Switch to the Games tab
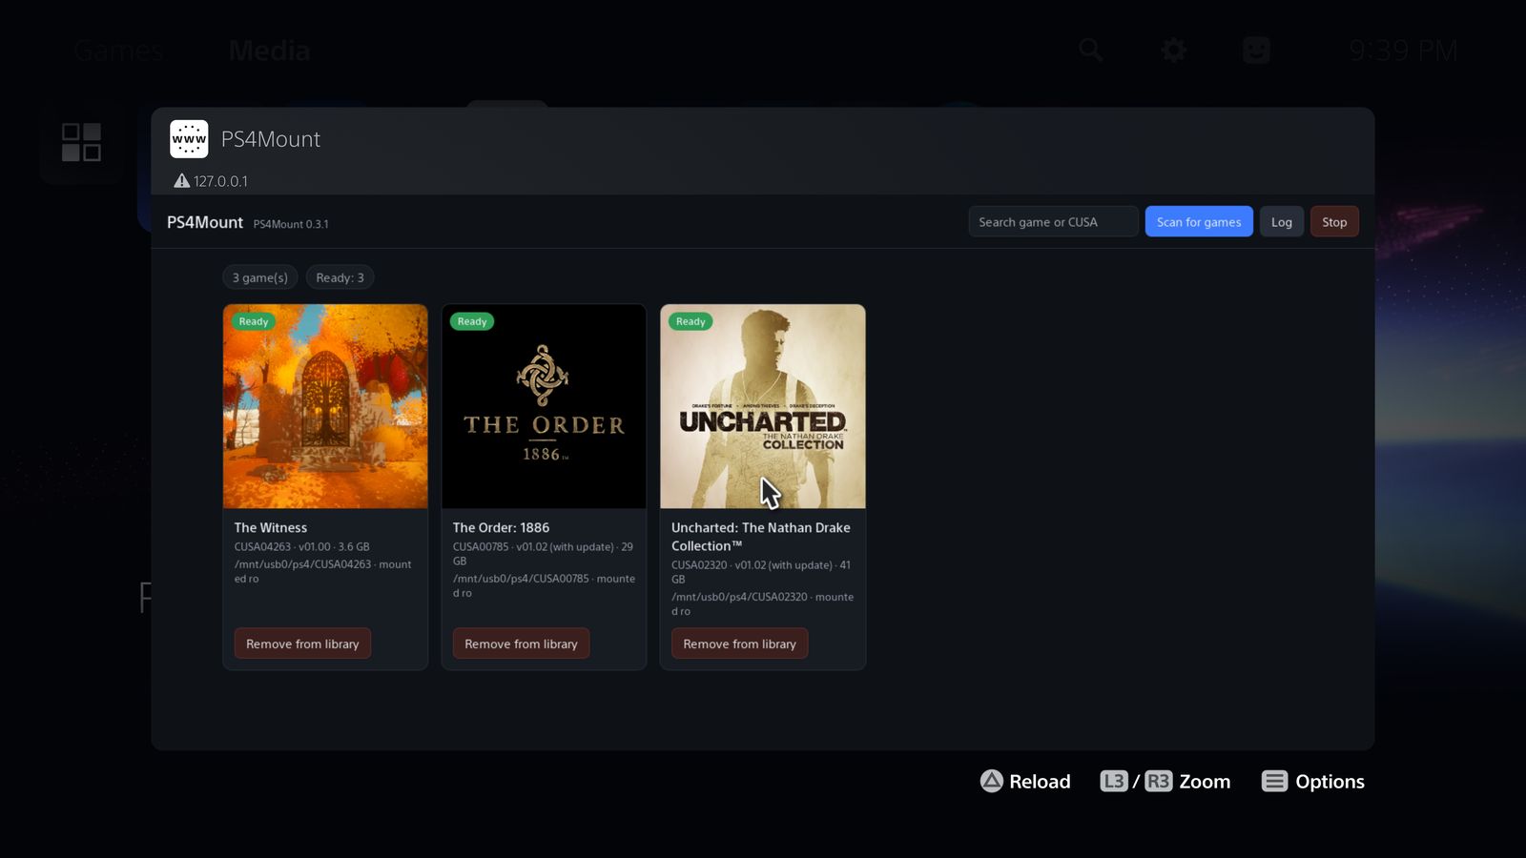Viewport: 1526px width, 858px height. coord(119,51)
